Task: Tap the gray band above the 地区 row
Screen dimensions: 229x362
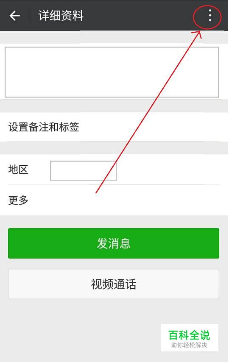Action: coord(114,148)
